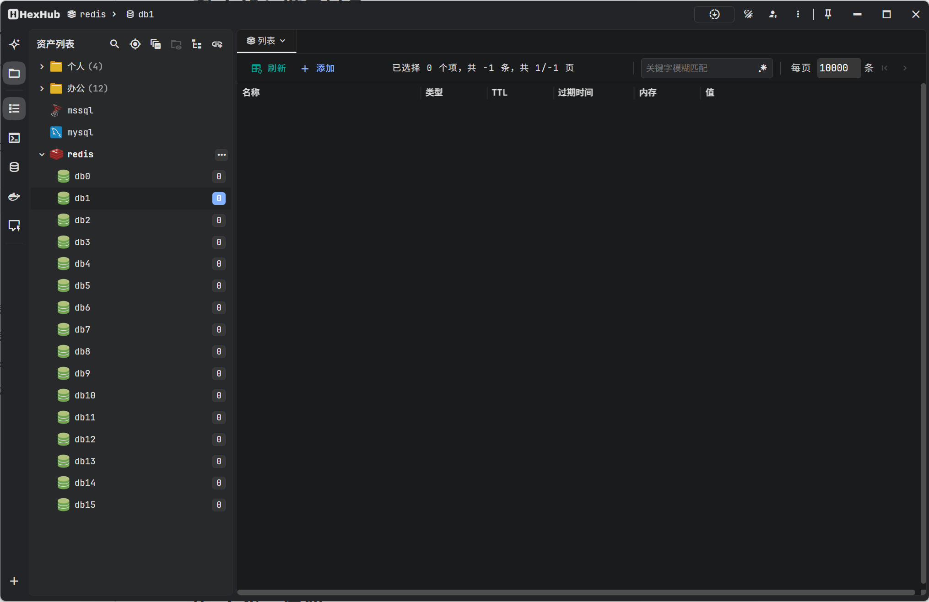The height and width of the screenshot is (602, 929).
Task: Click the HexHub logo
Action: pos(34,14)
